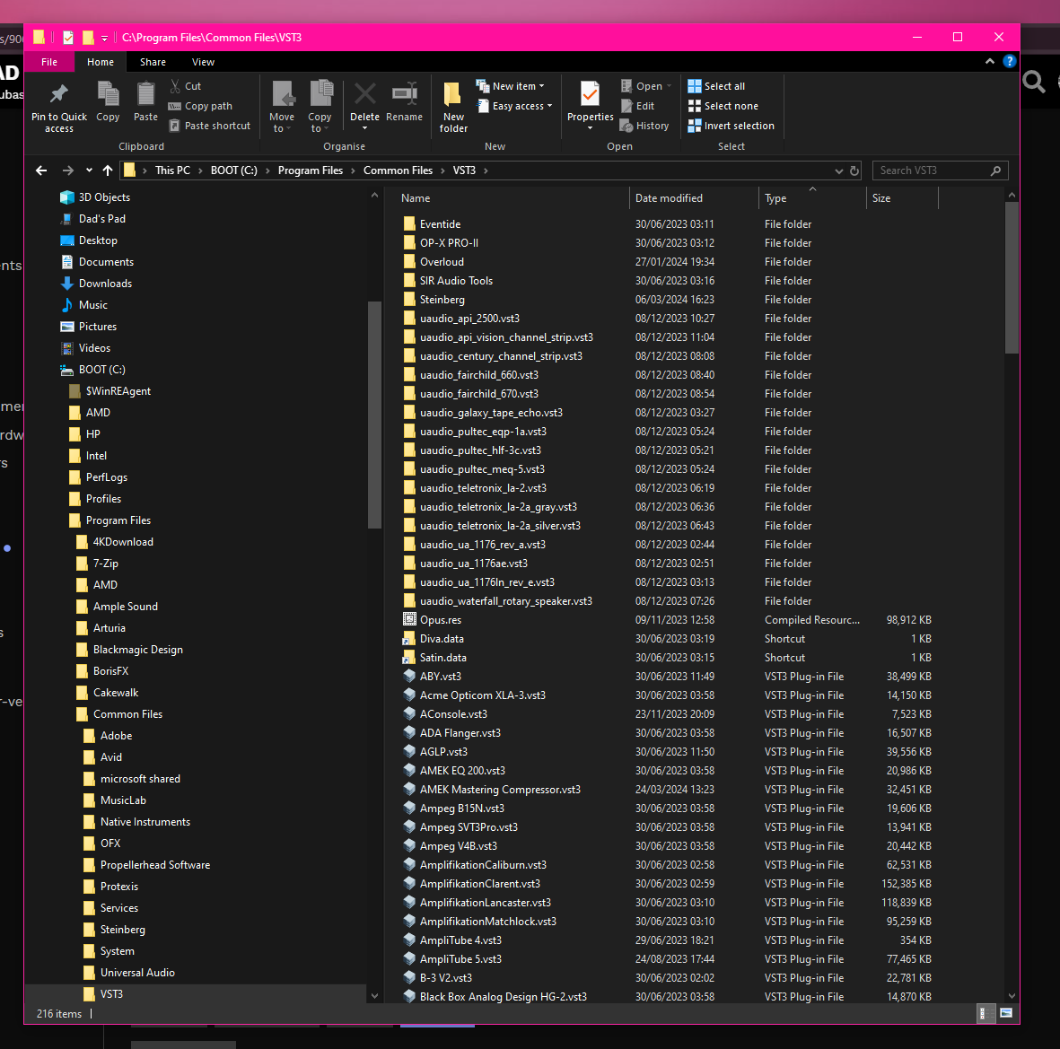1060x1049 pixels.
Task: Click the Move to icon
Action: coord(283,93)
